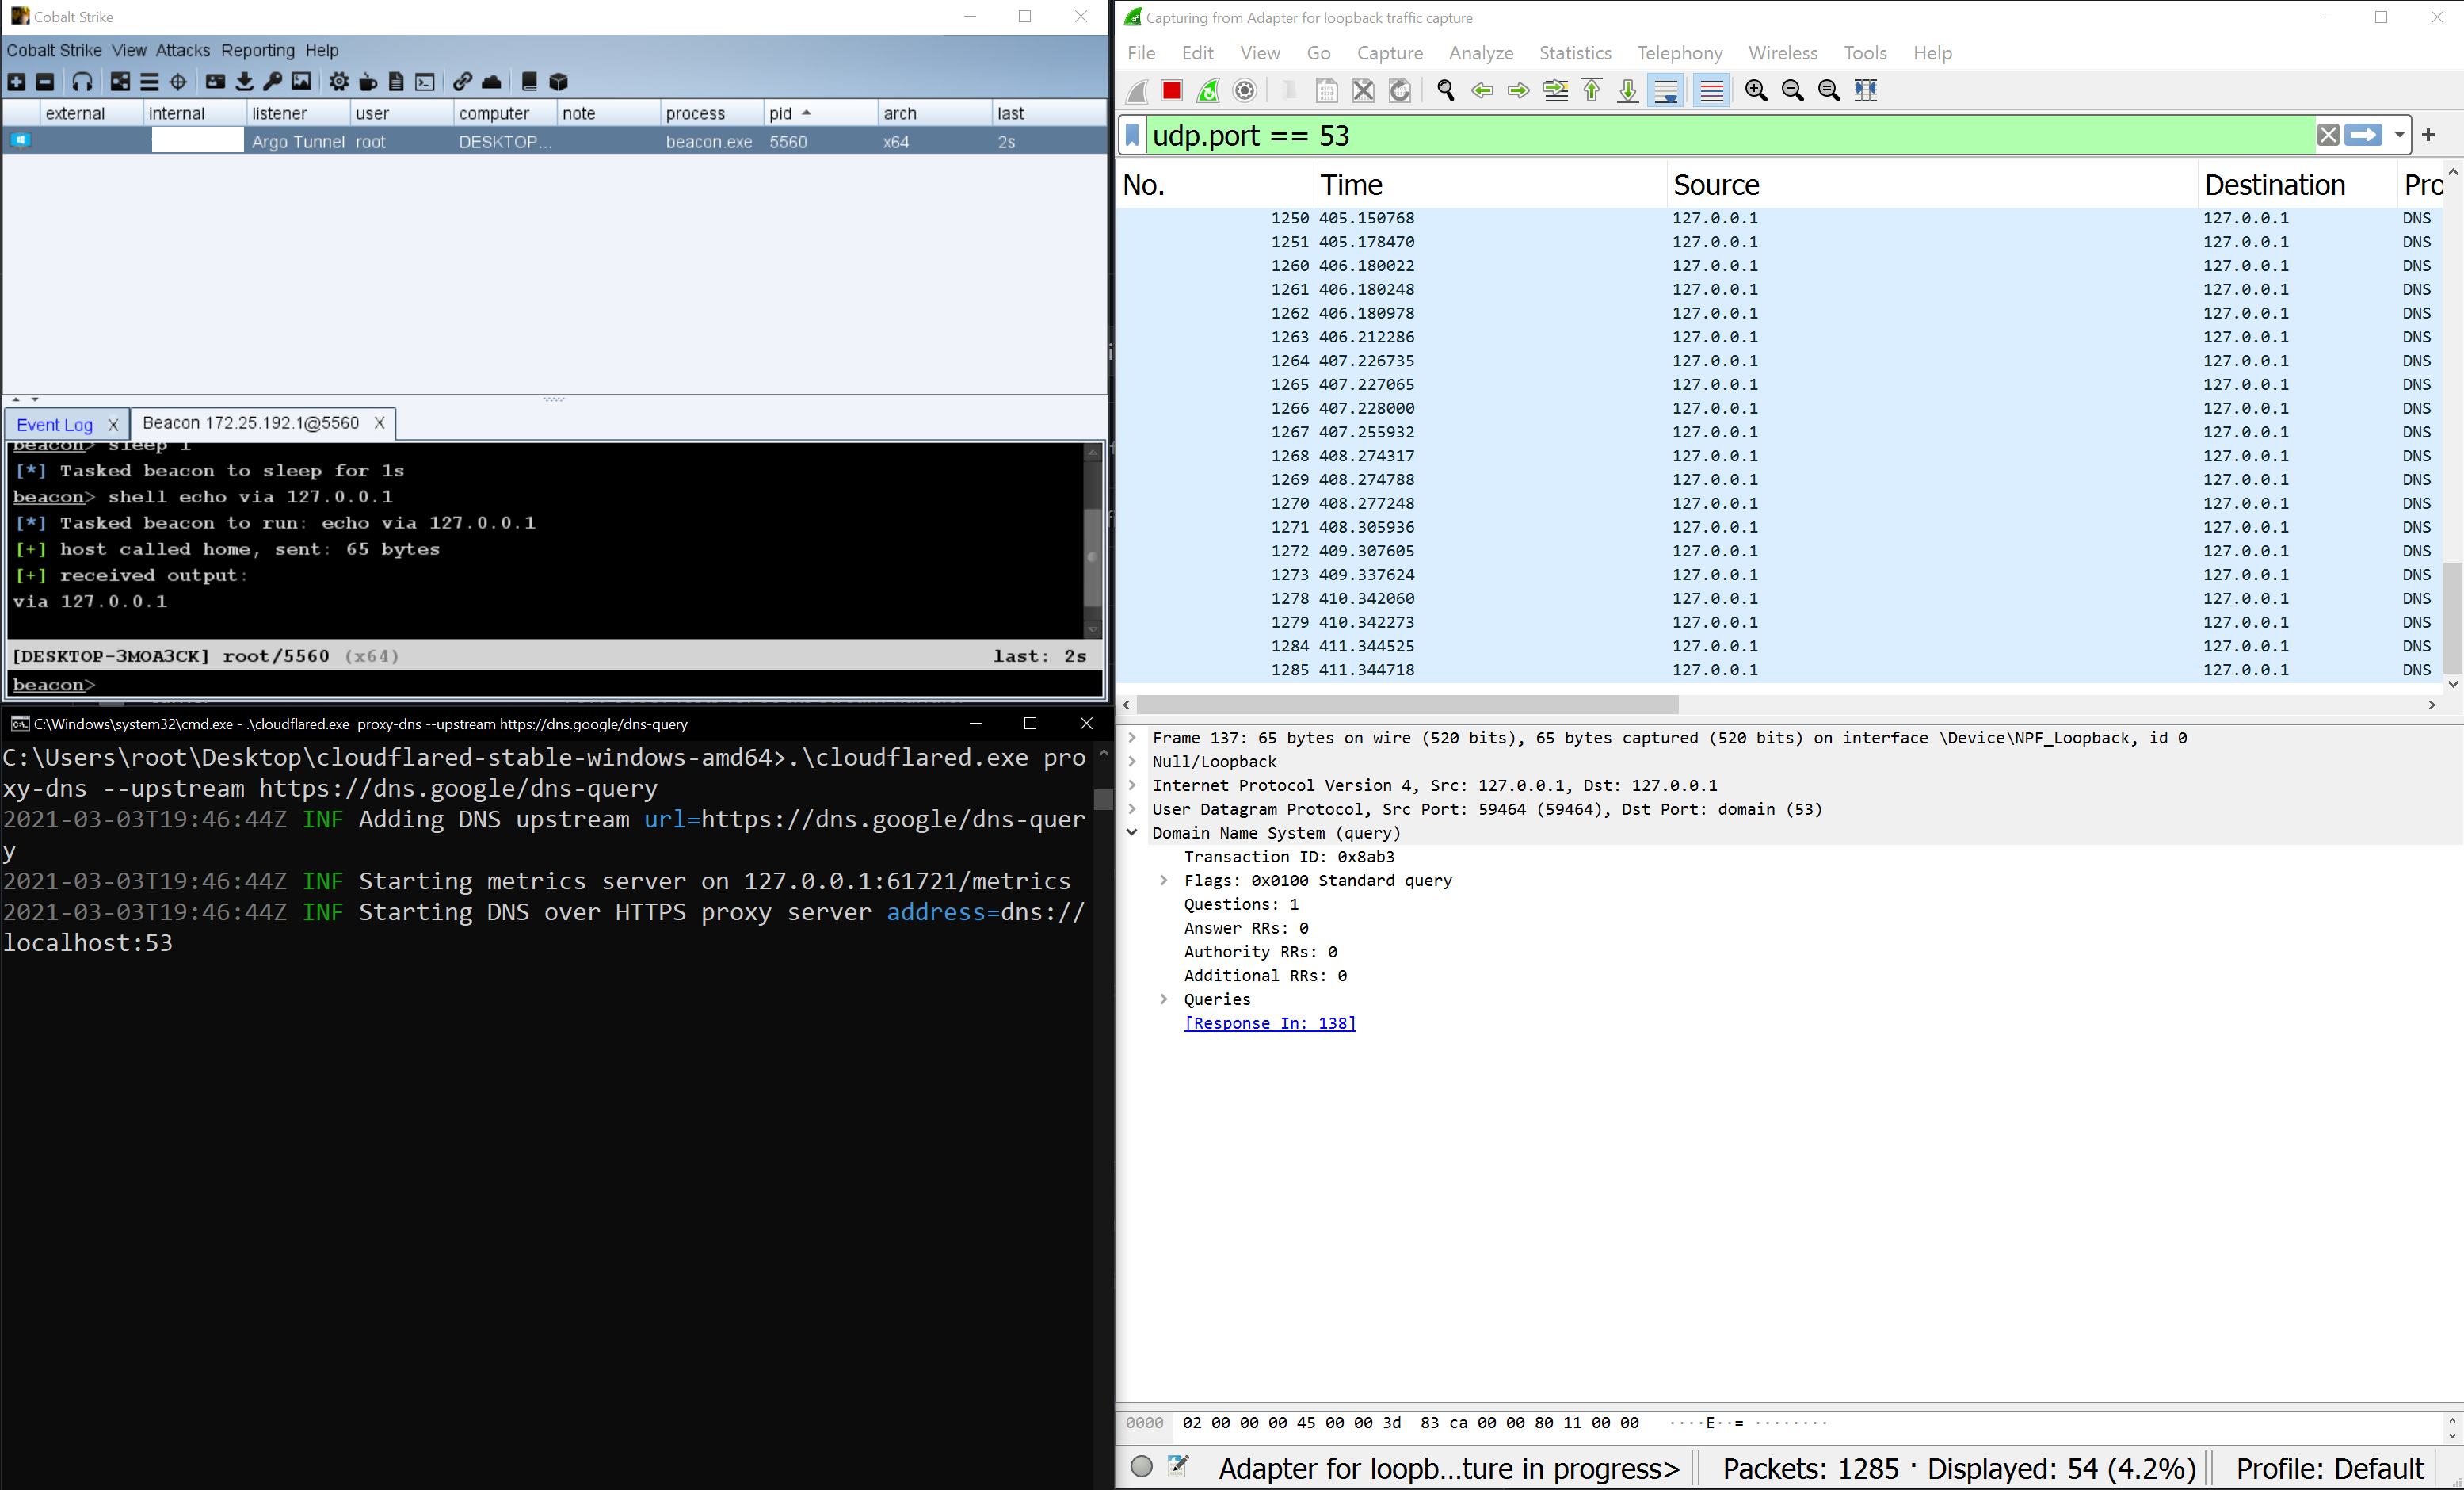Open the script console icon
The height and width of the screenshot is (1490, 2464).
425,82
